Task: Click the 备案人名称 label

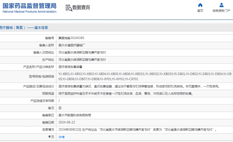Action: 47,45
